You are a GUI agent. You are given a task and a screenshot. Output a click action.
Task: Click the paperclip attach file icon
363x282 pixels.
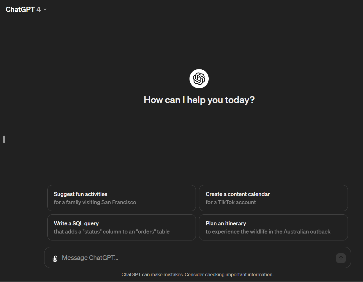[x=55, y=258]
